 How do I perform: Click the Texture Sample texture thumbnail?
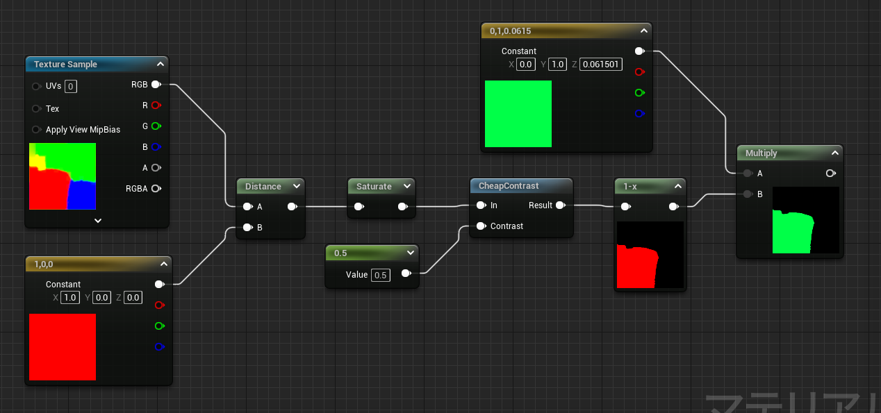pos(61,176)
